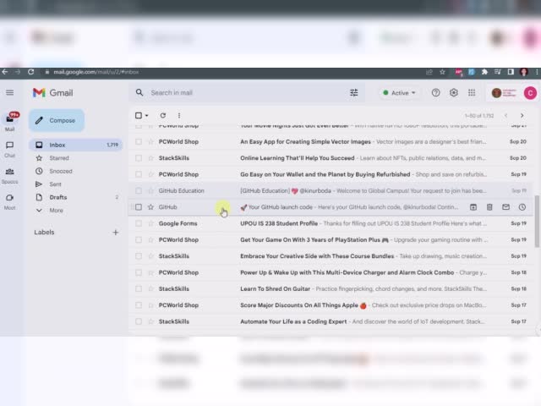
Task: Open the Active status dropdown
Action: (399, 92)
